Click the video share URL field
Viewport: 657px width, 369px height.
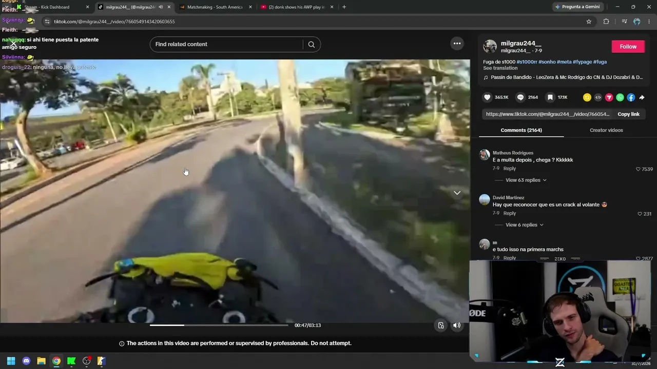(x=548, y=114)
